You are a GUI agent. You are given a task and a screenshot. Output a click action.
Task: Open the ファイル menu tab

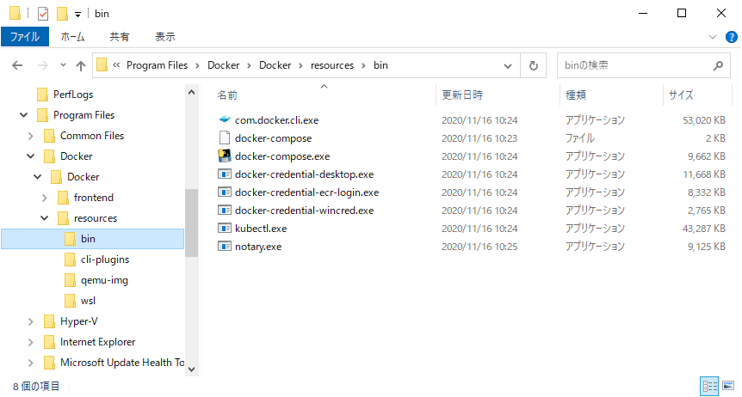tap(25, 36)
